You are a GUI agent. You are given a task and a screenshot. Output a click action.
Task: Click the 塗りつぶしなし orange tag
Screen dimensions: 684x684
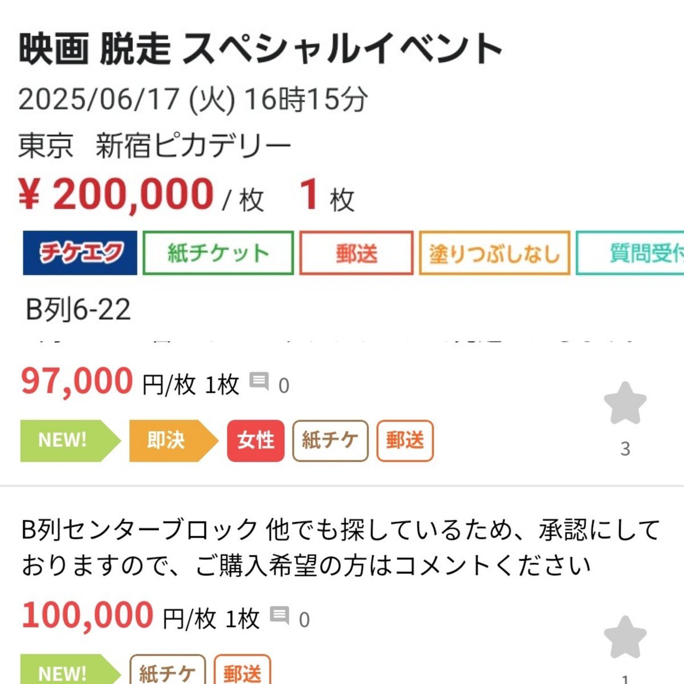[x=495, y=253]
